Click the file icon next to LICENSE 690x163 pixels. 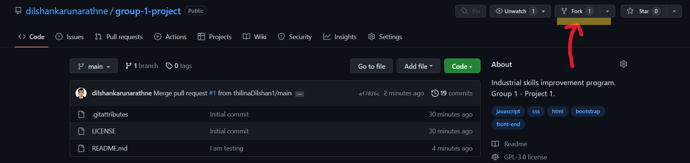81,131
